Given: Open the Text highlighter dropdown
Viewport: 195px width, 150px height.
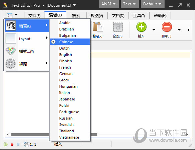Looking at the screenshot, I should [129, 4].
